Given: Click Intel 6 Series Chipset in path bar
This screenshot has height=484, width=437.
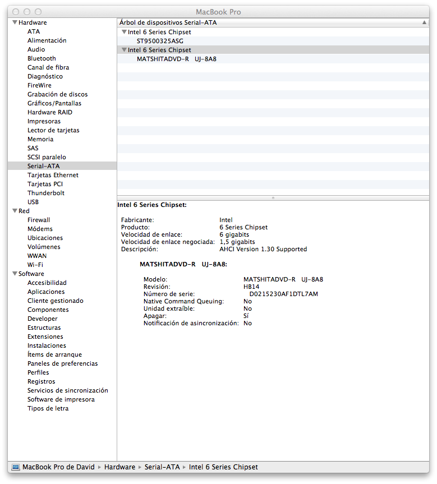Looking at the screenshot, I should point(223,467).
